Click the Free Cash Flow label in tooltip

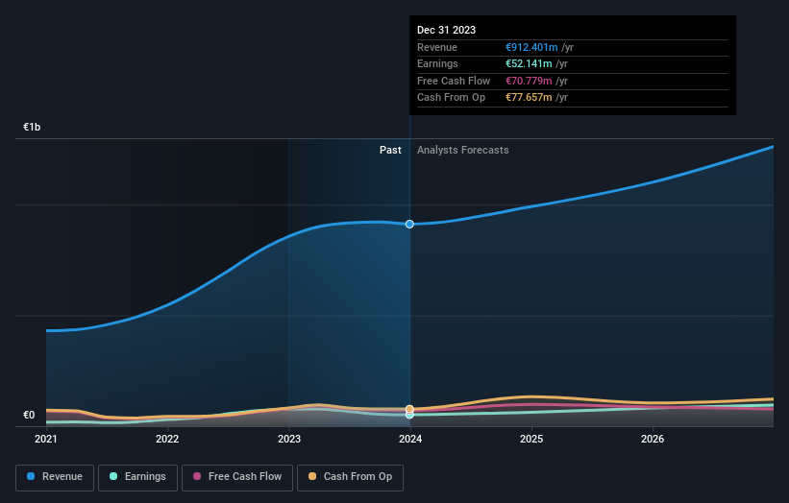pyautogui.click(x=454, y=81)
